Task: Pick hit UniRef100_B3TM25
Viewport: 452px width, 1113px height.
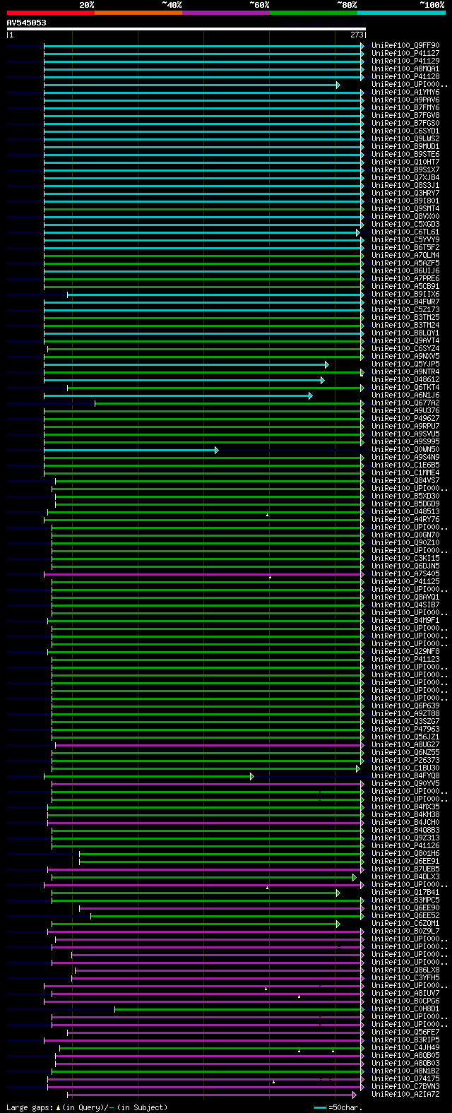Action: click(x=405, y=318)
